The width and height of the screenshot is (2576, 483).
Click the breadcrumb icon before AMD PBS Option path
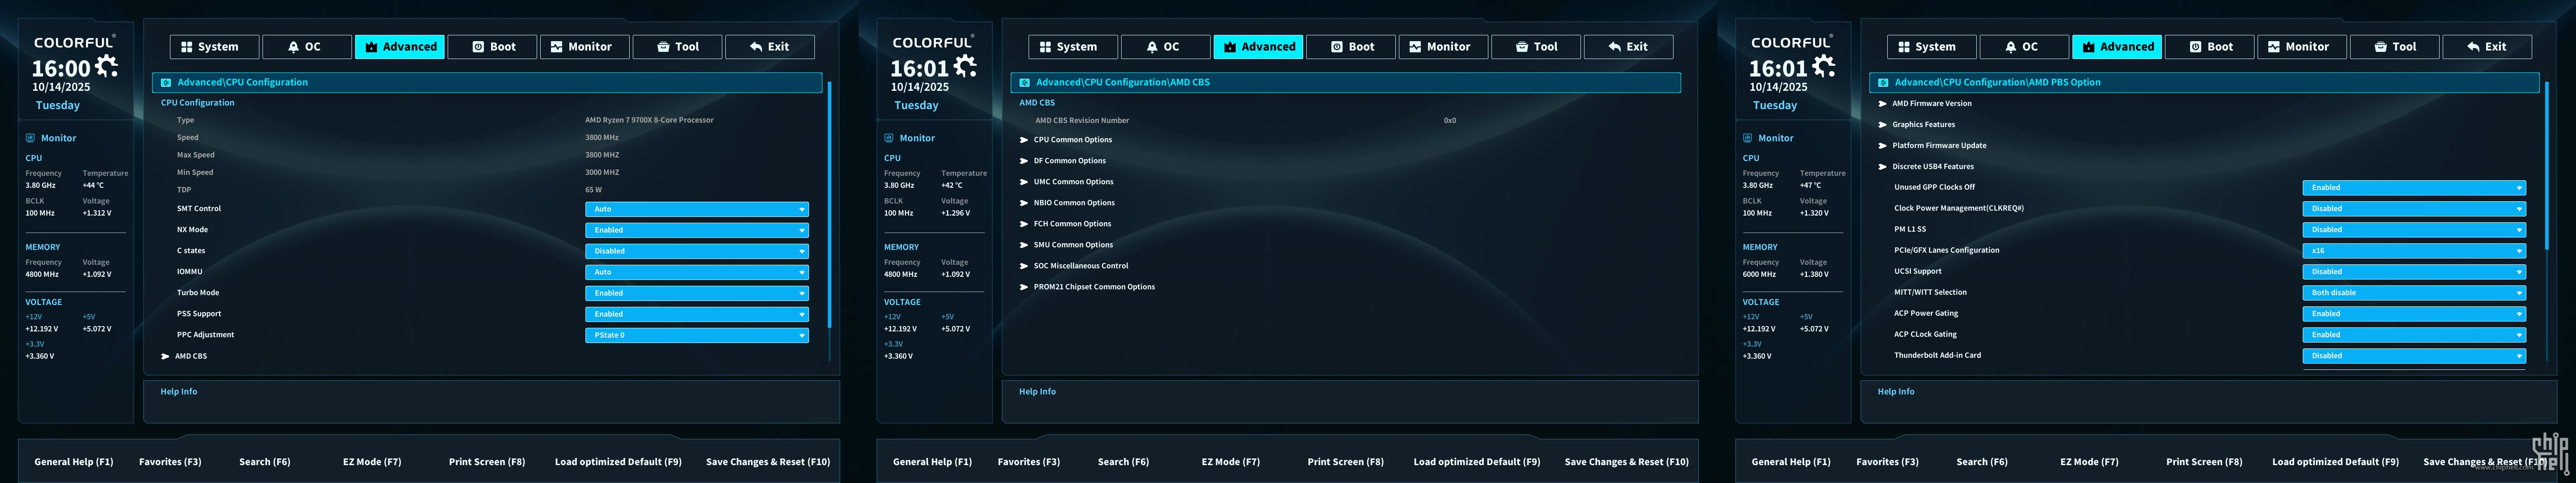(1883, 83)
